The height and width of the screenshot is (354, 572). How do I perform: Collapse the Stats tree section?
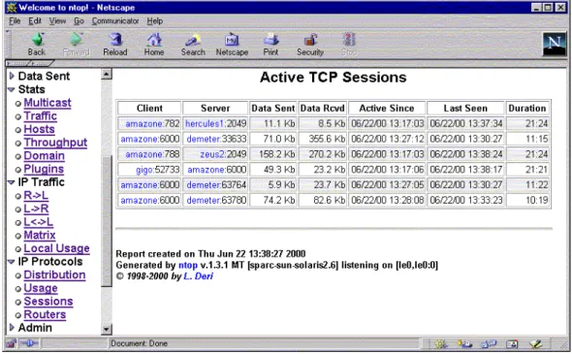(12, 89)
